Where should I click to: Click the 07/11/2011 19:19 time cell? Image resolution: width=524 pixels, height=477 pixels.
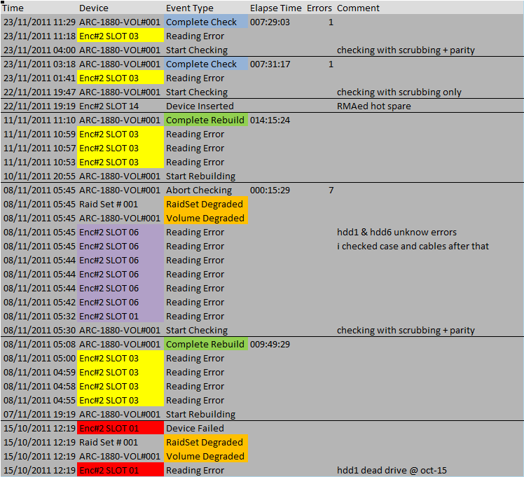39,414
